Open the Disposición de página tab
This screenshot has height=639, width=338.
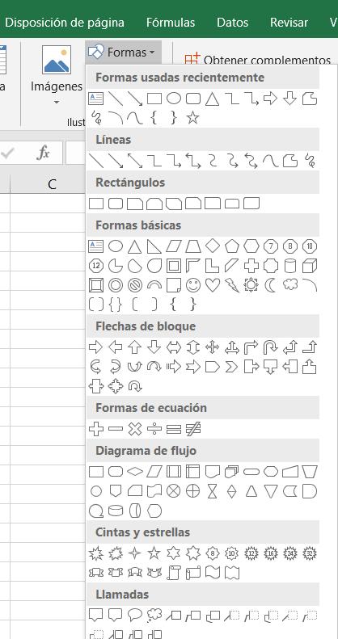[65, 23]
